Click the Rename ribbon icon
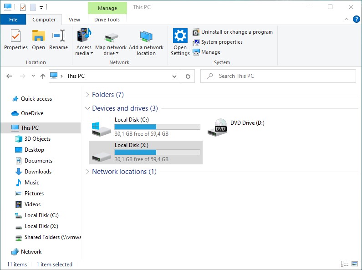This screenshot has height=270, width=362. click(58, 36)
